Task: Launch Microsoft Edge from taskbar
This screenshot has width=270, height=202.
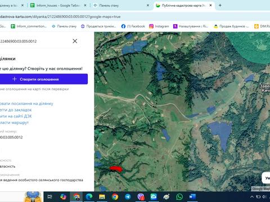Action: pos(89,196)
